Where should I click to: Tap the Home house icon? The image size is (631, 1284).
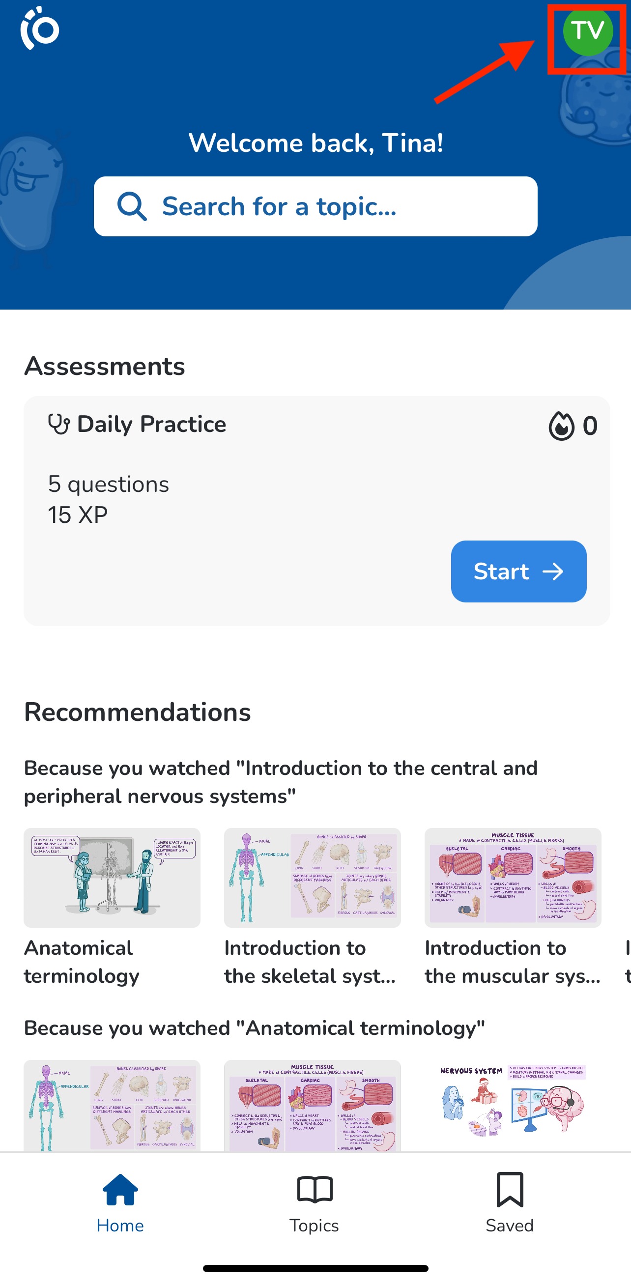click(120, 1190)
